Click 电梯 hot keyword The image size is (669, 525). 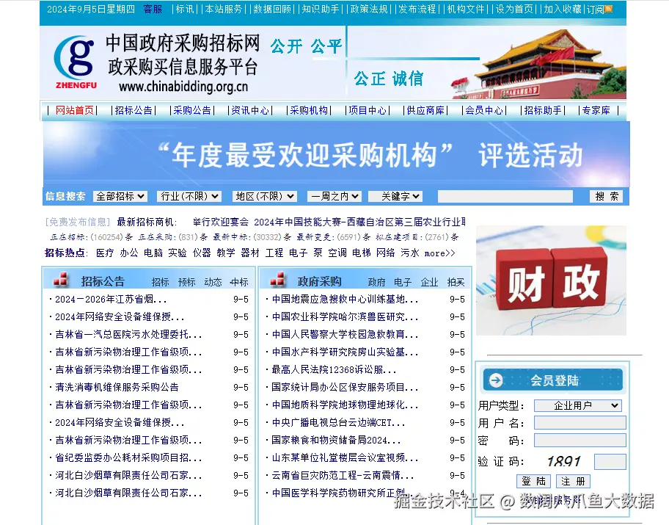tap(362, 253)
